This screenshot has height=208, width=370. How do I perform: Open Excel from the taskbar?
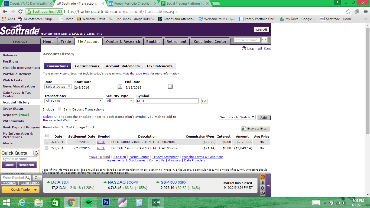click(156, 203)
